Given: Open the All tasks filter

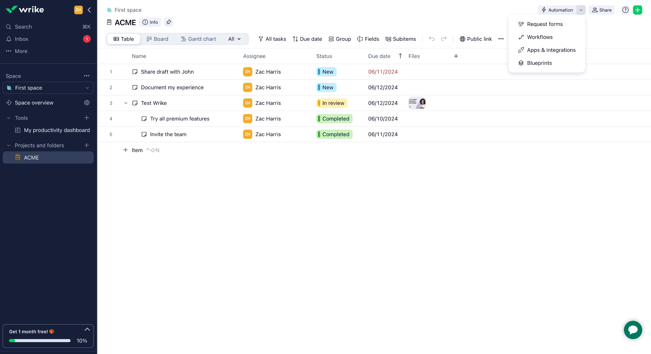Looking at the screenshot, I should coord(272,39).
